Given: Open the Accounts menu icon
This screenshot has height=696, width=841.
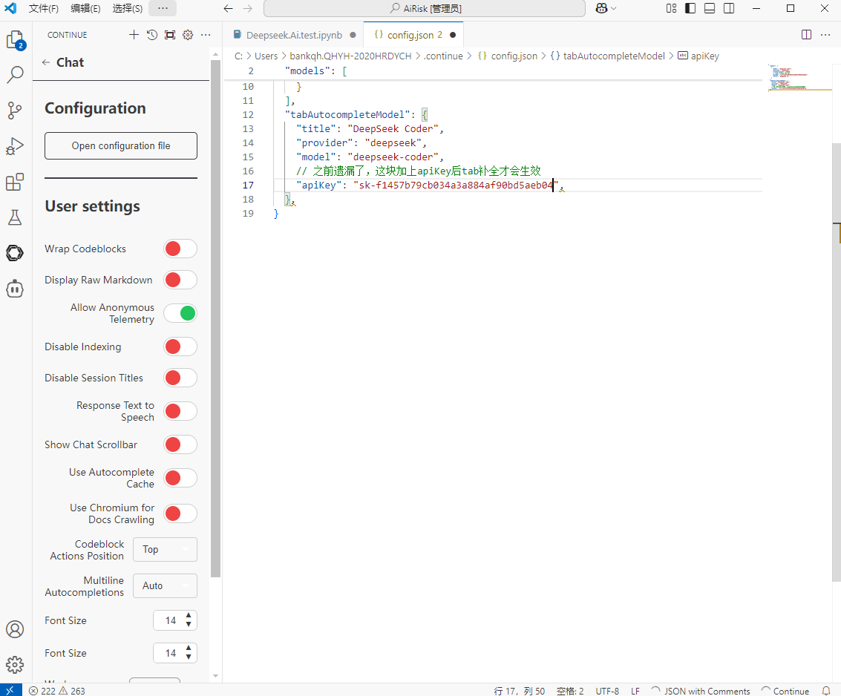Looking at the screenshot, I should [x=15, y=629].
